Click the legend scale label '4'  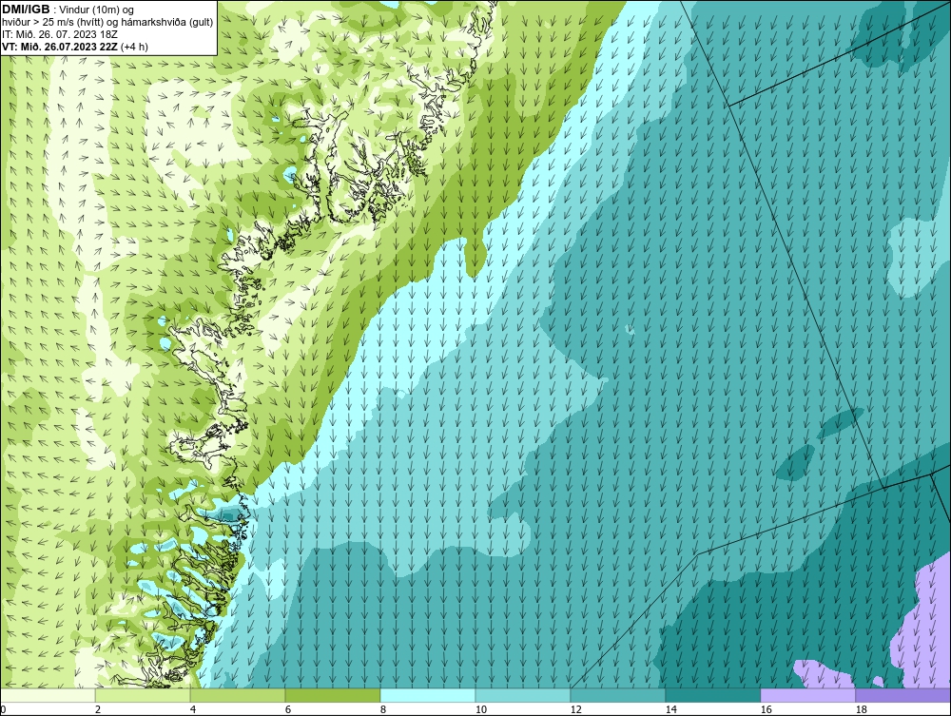(193, 709)
